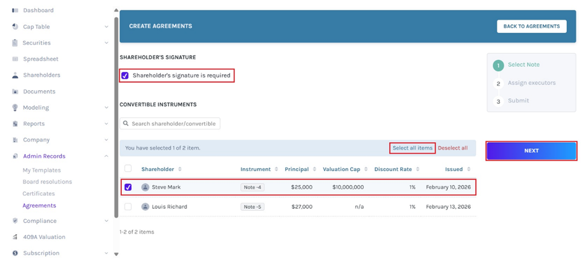The height and width of the screenshot is (262, 581).
Task: Open Board resolutions submenu item
Action: [47, 182]
